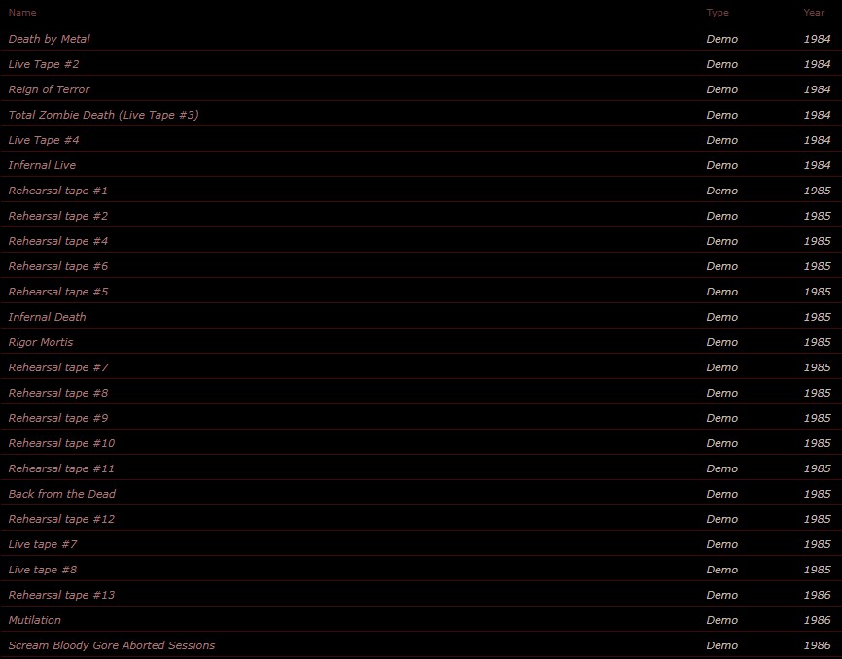Click year 1985 in Rehearsal tape #10 row
Image resolution: width=842 pixels, height=659 pixels.
point(817,443)
